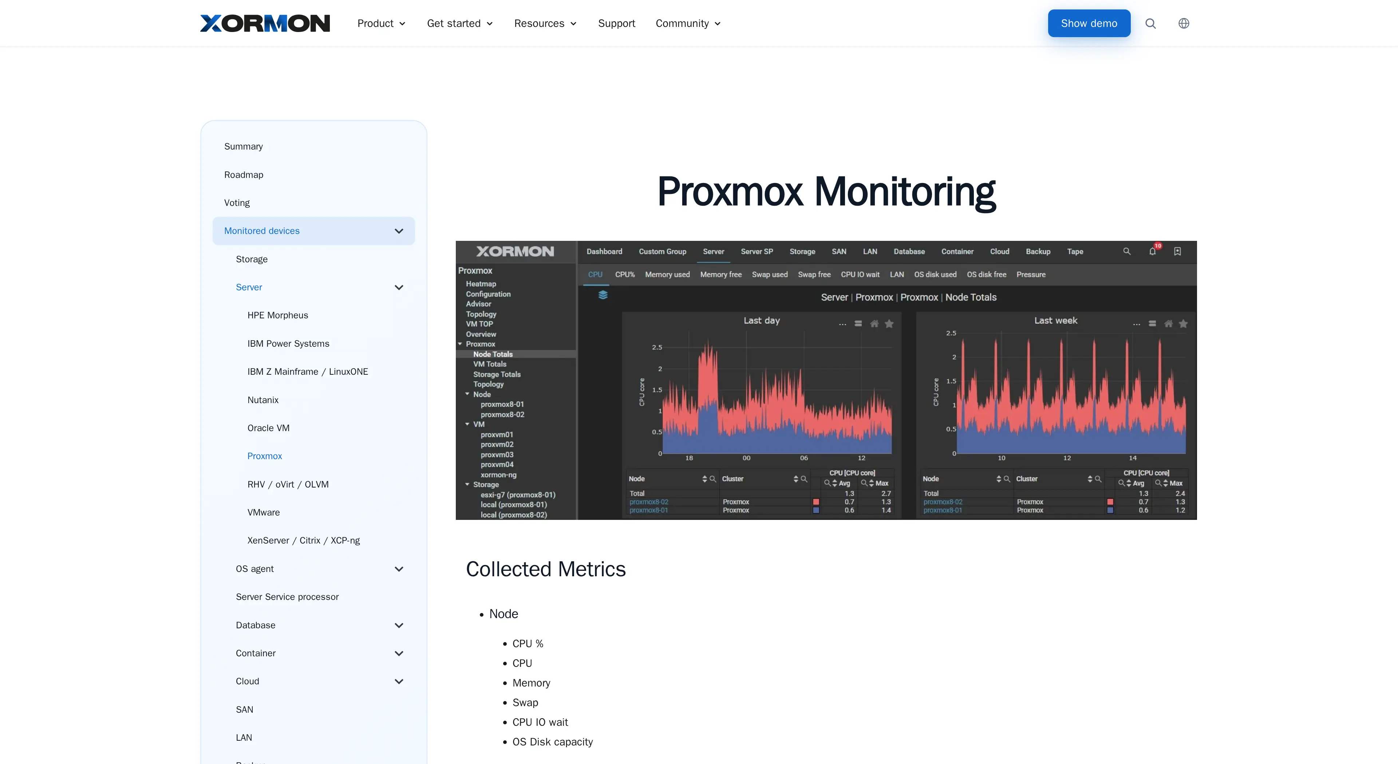Open Roadmap in the sidebar
This screenshot has height=764, width=1398.
244,175
